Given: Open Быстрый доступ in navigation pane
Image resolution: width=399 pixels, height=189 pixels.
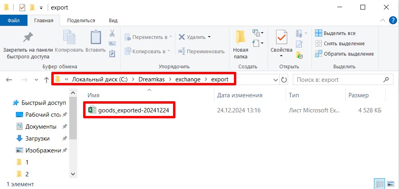Looking at the screenshot, I should click(x=39, y=103).
